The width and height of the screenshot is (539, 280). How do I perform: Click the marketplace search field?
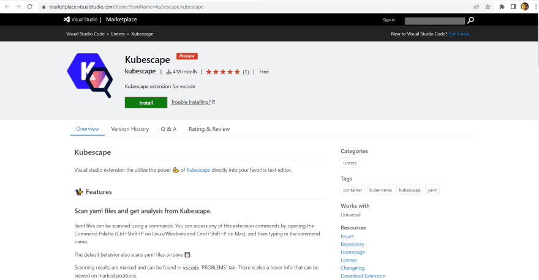[x=434, y=21]
